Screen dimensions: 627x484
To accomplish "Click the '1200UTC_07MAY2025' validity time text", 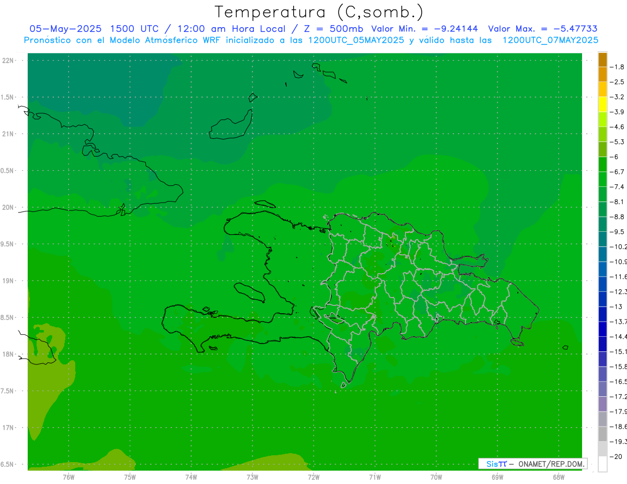I will pos(550,40).
